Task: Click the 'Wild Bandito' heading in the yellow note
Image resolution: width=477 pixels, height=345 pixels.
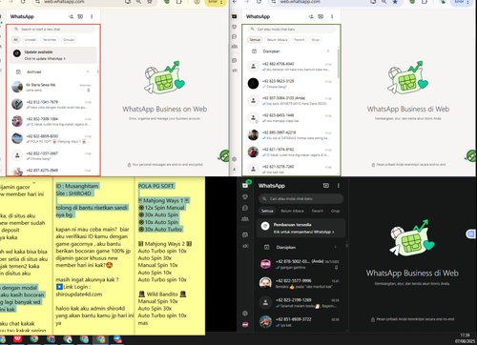Action: 162,294
